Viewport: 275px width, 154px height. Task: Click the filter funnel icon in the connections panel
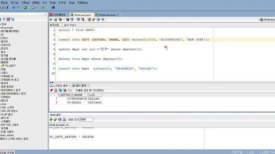click(x=4, y=19)
